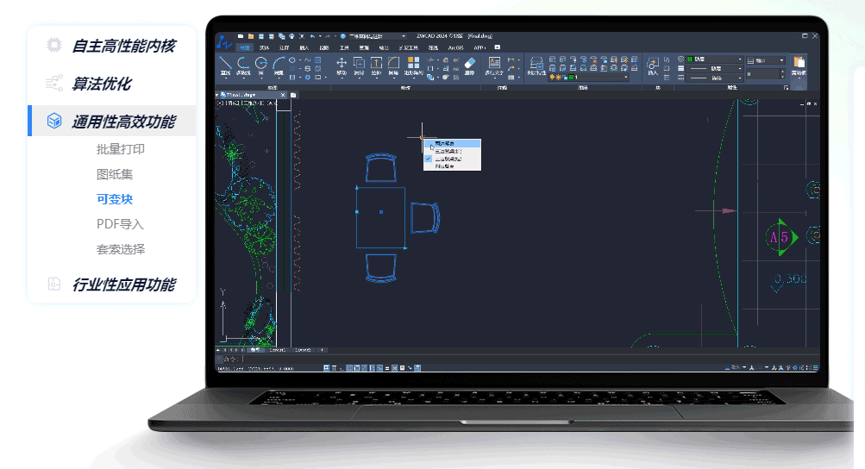Select the highlighted first context menu entry
Viewport: 865px width, 469px height.
click(x=453, y=143)
